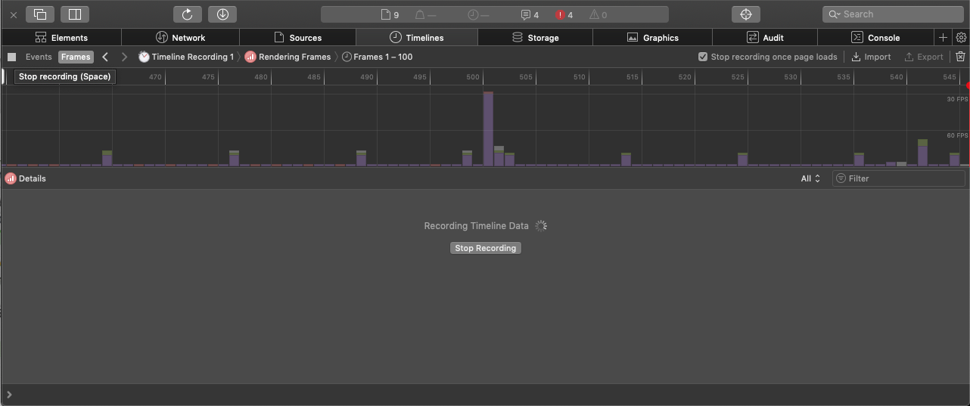Open the Storage tab

point(535,37)
